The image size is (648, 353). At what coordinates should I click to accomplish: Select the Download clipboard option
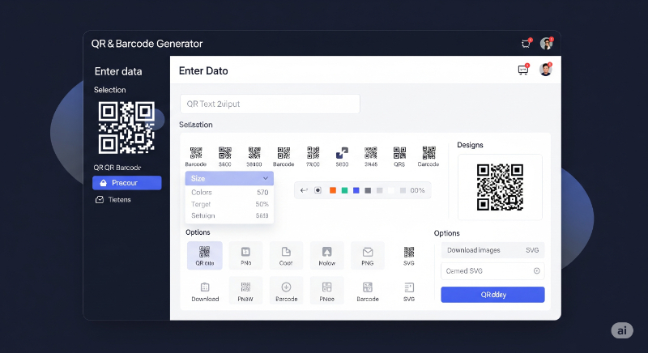click(x=205, y=291)
